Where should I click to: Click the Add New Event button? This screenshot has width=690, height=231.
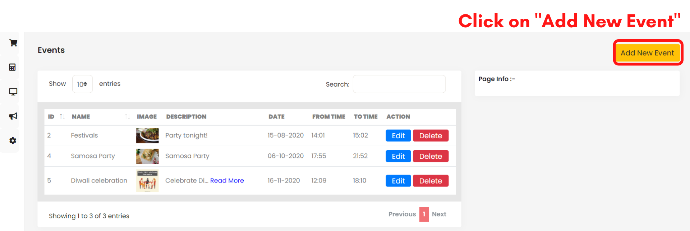pos(647,53)
